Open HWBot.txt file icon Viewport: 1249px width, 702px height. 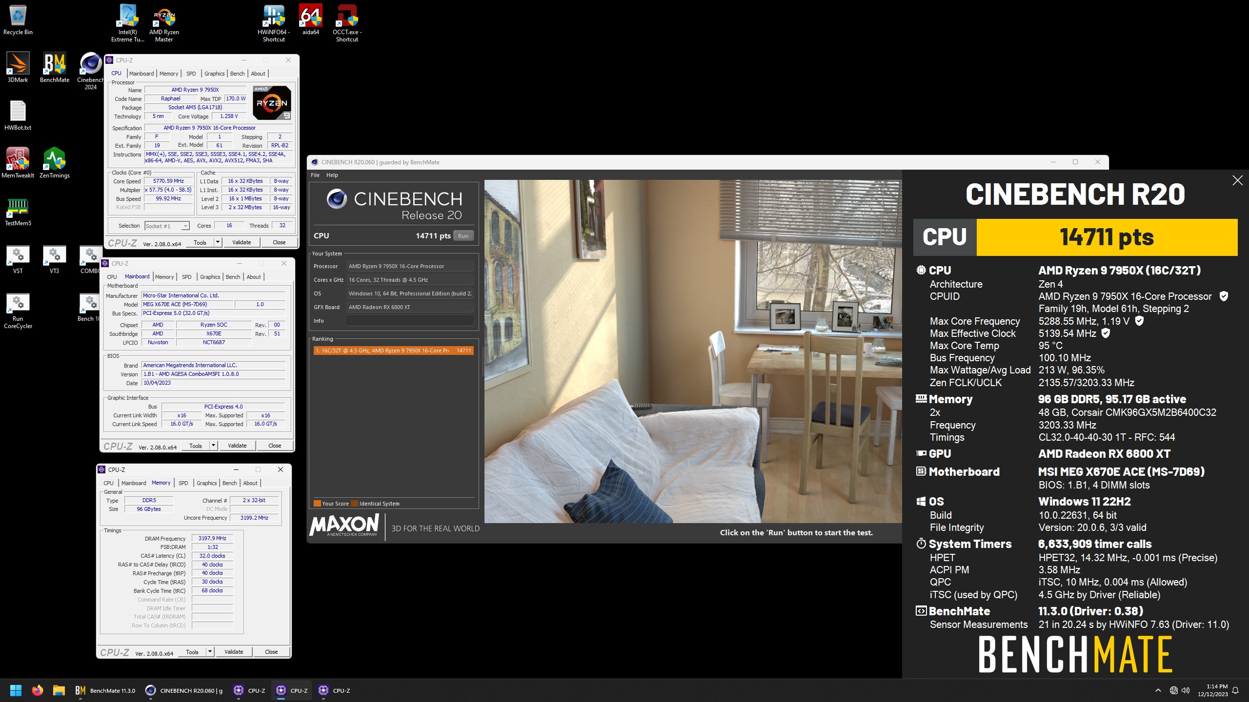click(18, 116)
